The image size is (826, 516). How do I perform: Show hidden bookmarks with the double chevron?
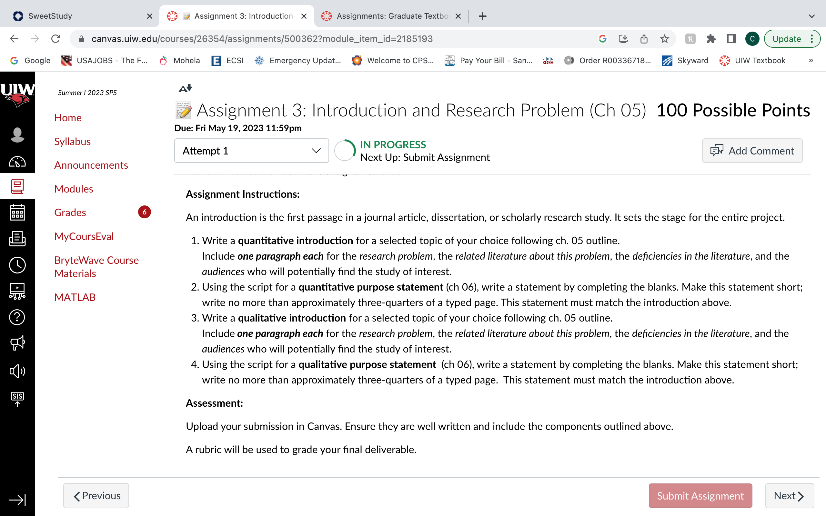pos(811,60)
